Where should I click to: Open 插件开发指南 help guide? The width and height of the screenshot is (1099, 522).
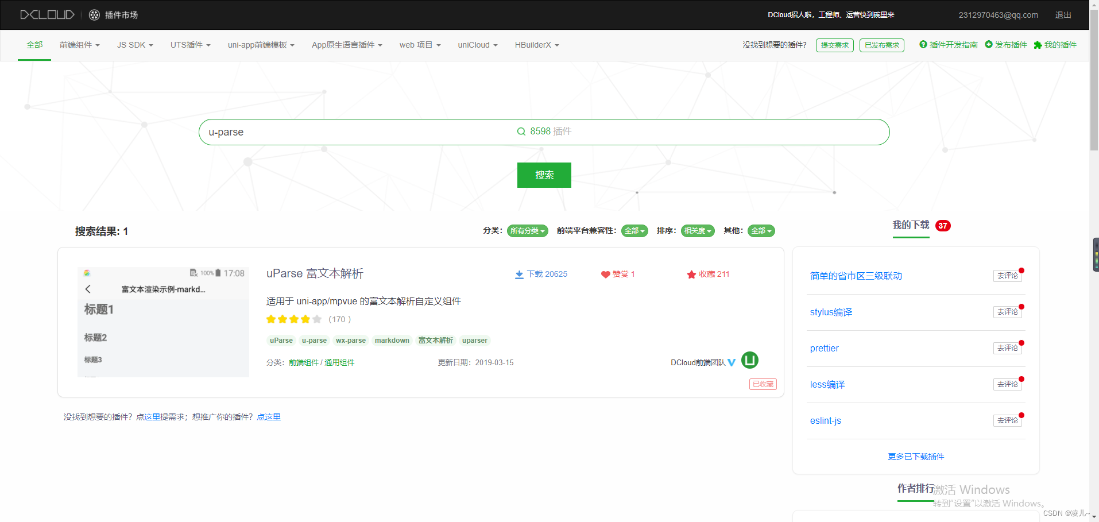coord(948,45)
